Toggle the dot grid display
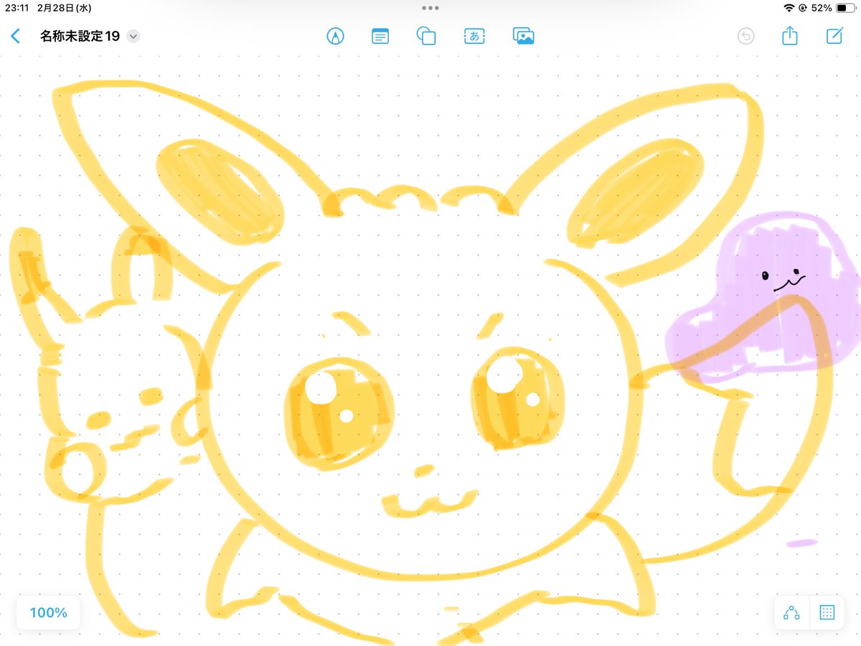This screenshot has width=861, height=646. 827,613
